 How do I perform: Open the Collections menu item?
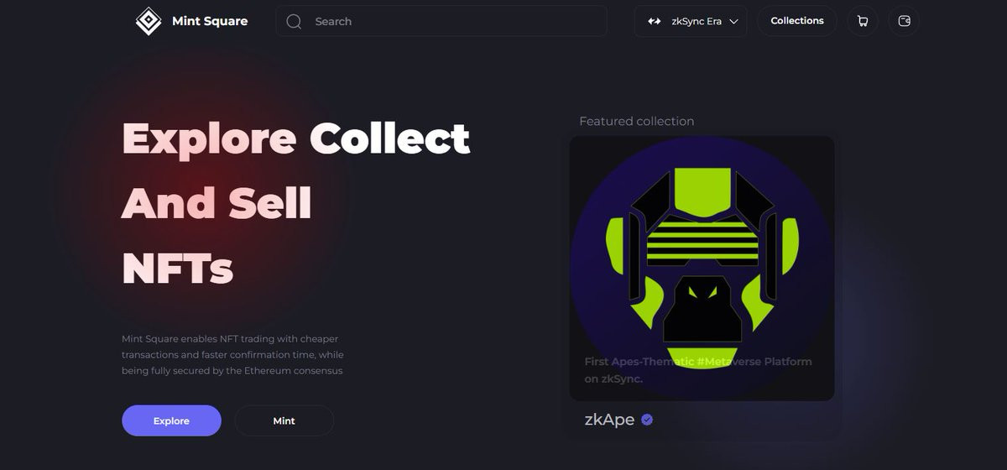797,21
